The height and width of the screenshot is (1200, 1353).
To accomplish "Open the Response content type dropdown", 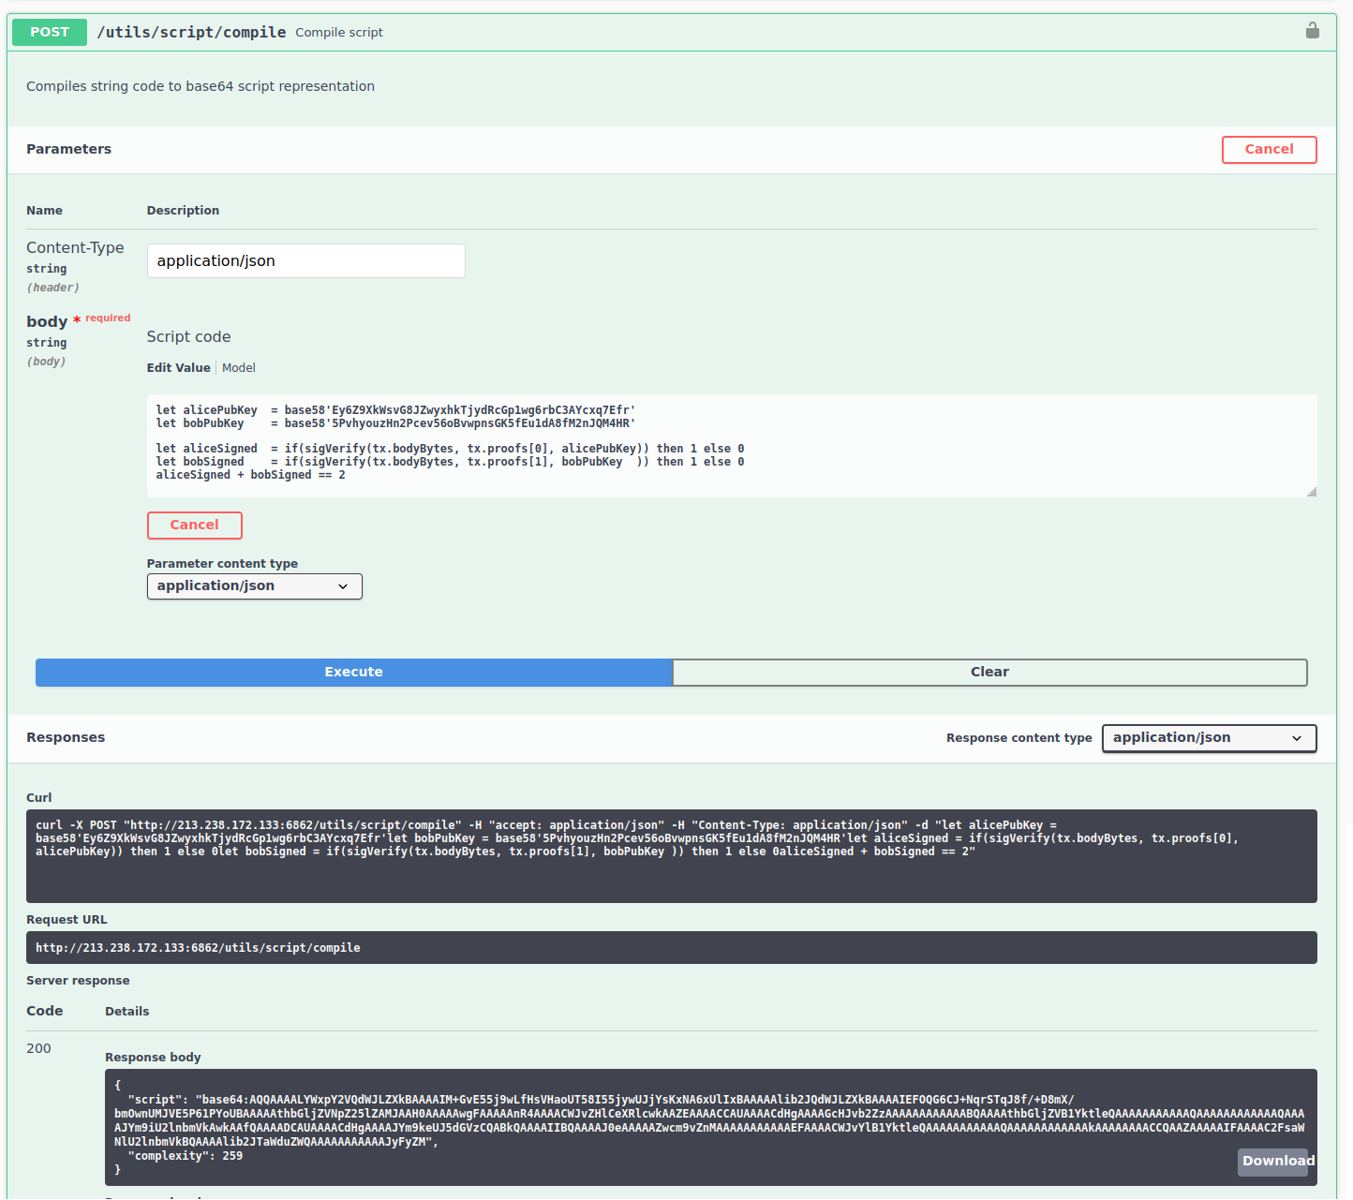I will click(x=1209, y=738).
